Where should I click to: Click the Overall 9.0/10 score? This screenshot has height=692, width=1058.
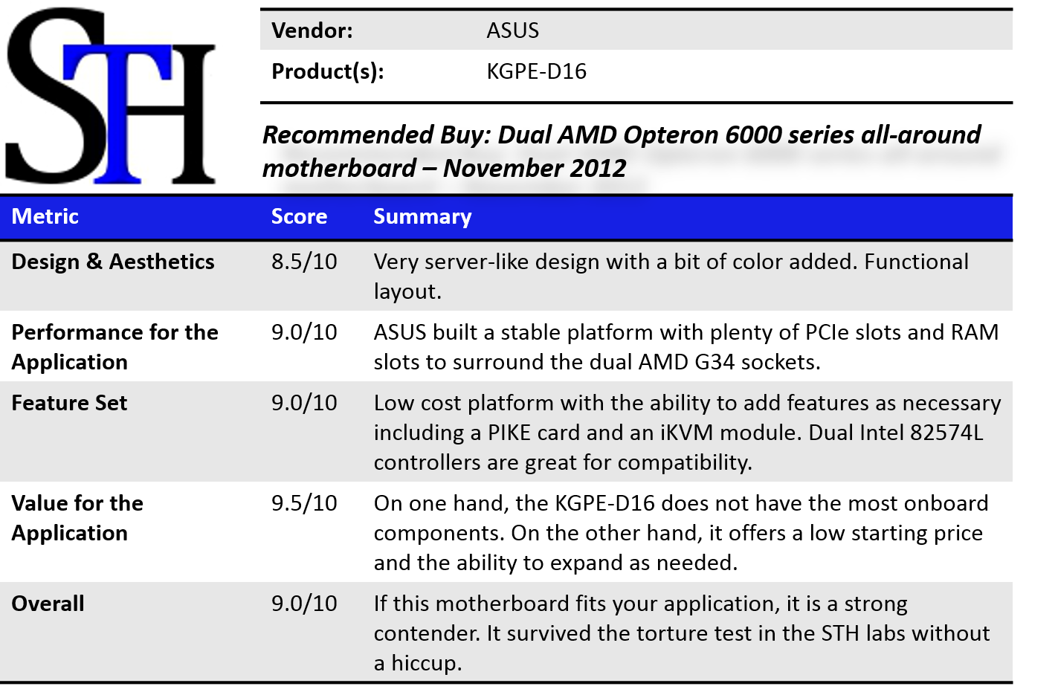point(304,604)
